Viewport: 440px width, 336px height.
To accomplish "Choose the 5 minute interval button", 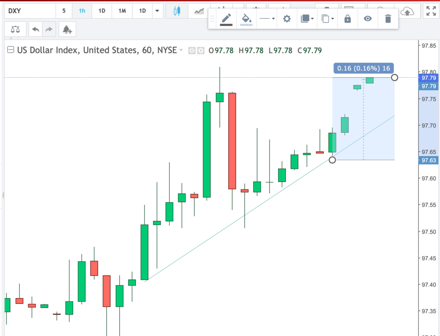I will pos(64,11).
